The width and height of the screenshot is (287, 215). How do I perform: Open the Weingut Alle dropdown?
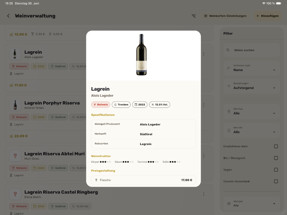(x=251, y=204)
